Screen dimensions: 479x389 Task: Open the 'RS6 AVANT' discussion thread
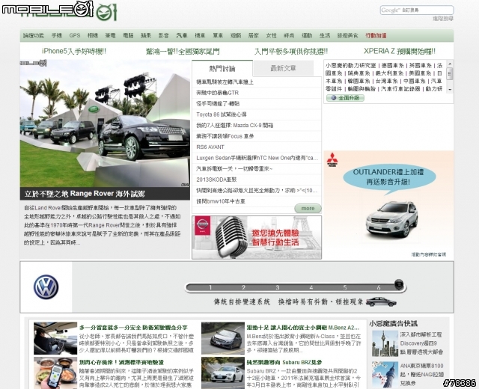[210, 147]
